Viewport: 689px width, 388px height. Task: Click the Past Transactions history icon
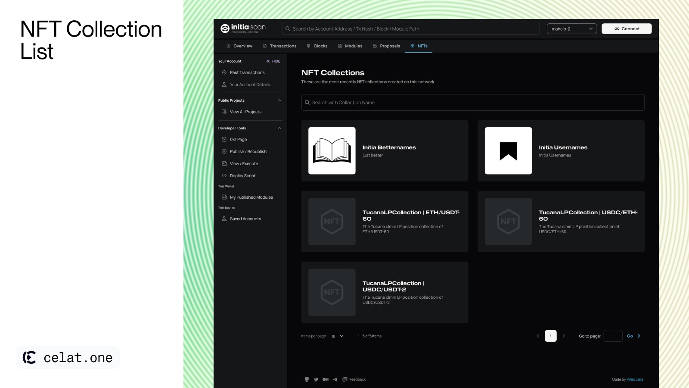[224, 72]
